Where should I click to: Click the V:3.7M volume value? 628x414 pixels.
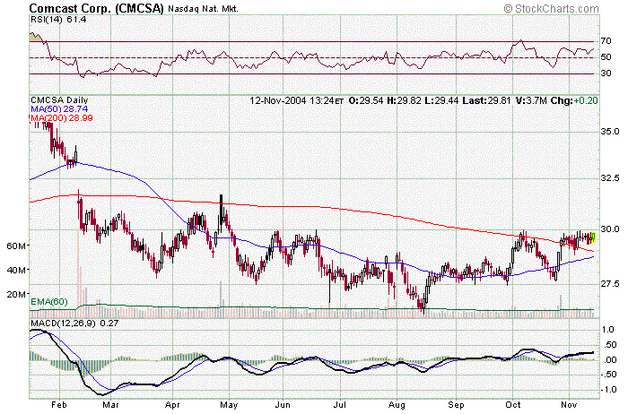pos(531,100)
